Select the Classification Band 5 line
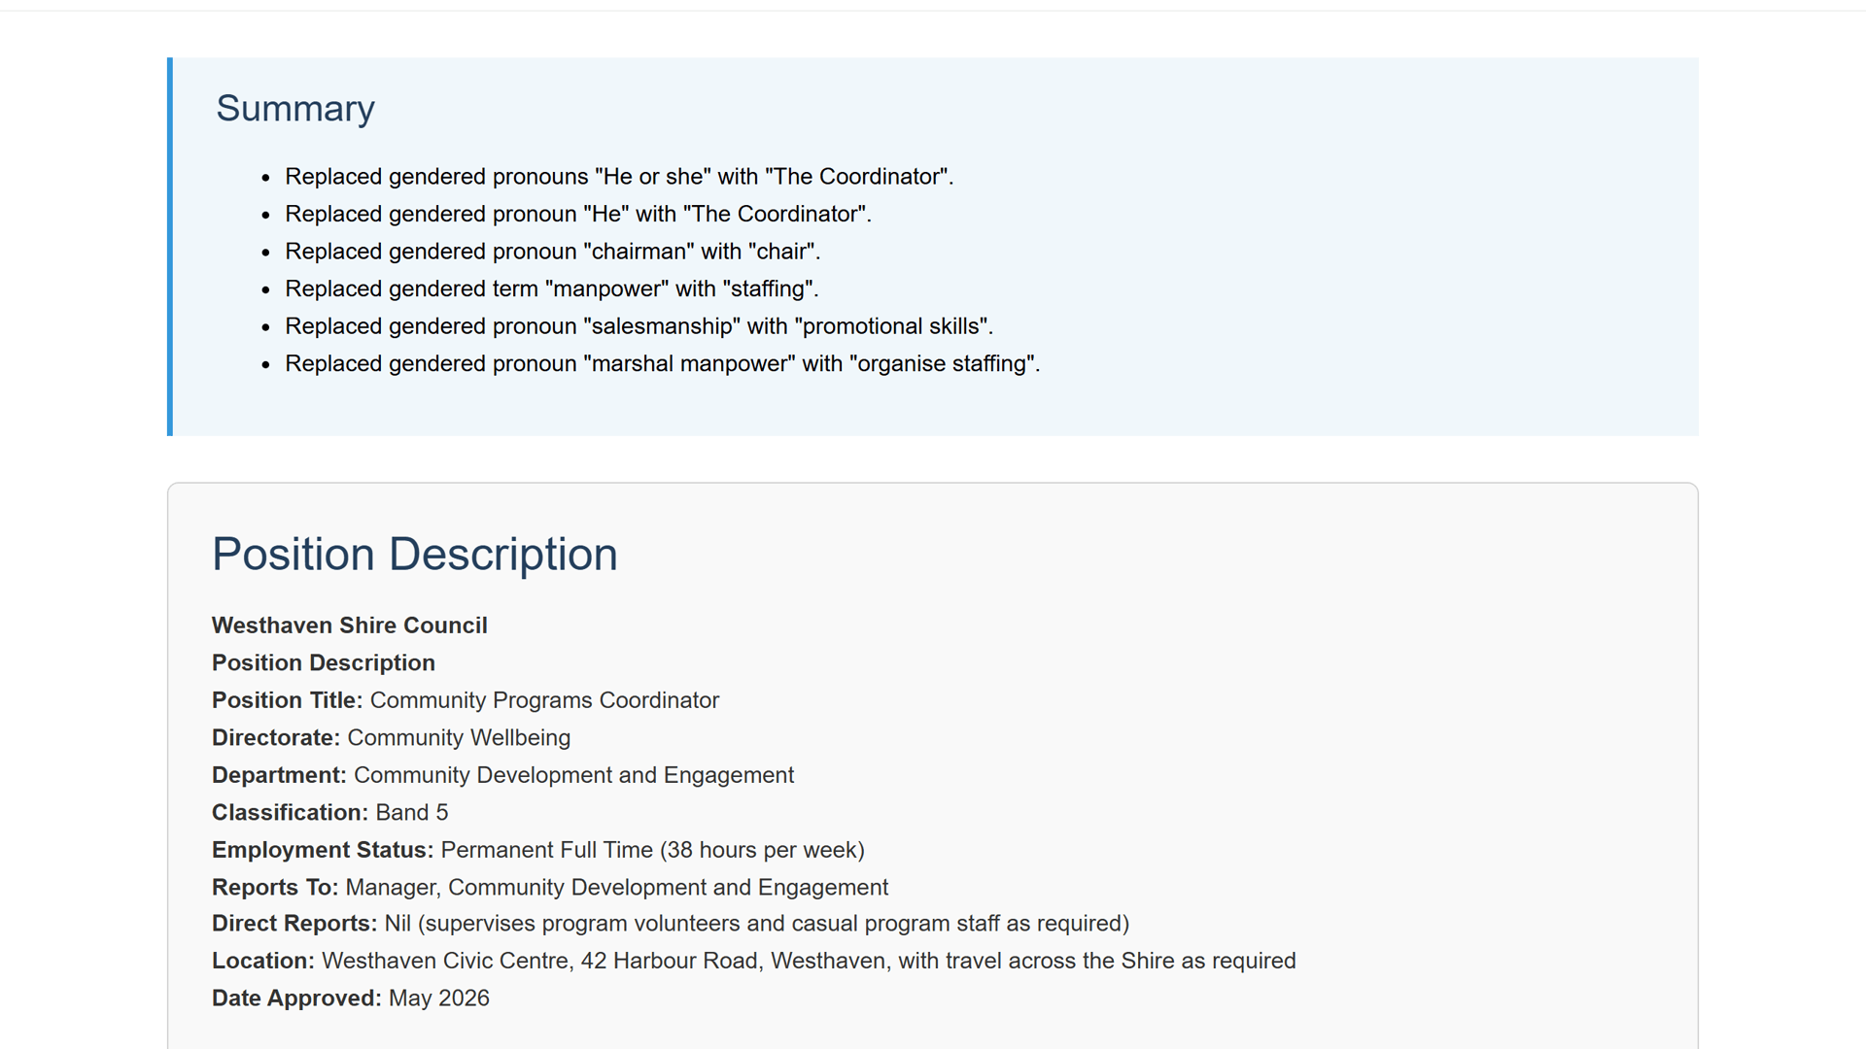 330,813
